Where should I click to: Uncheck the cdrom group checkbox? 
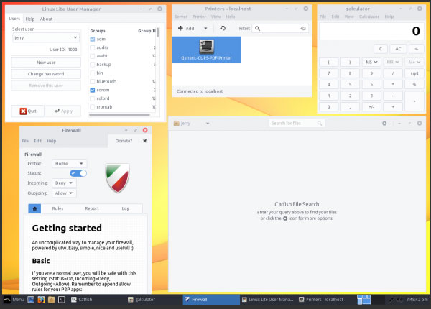(93, 90)
